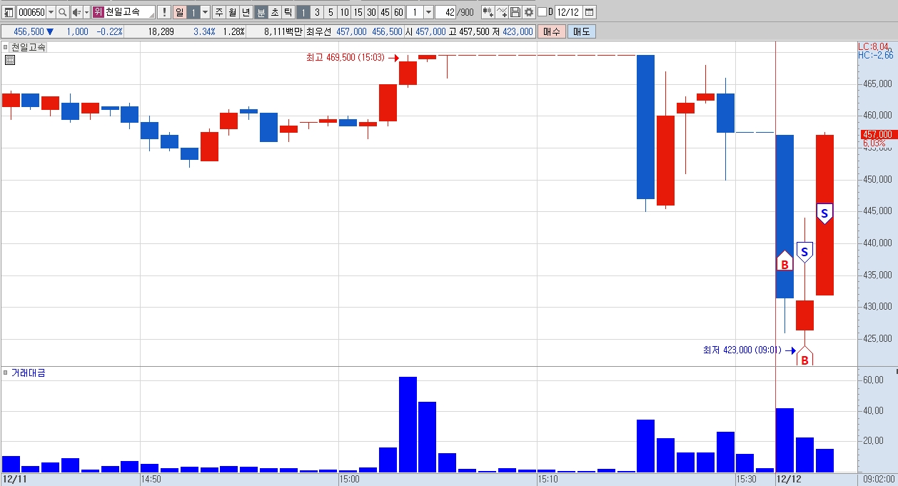Switch to 틱 (tick) chart period

(287, 12)
